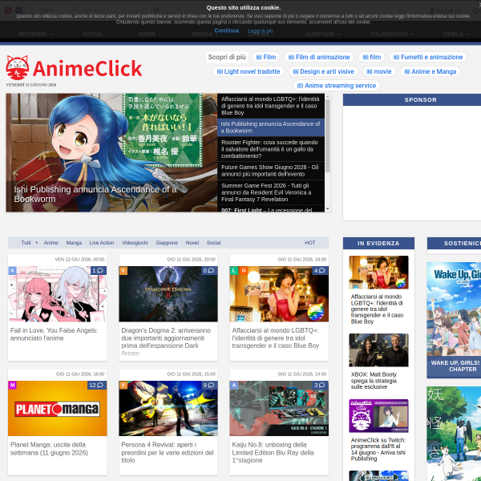
Task: Open the Leggi di più cookie link
Action: click(x=260, y=30)
